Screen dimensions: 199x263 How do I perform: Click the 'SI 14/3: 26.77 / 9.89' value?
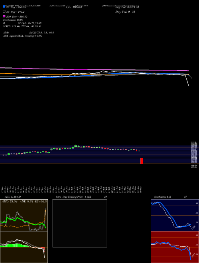(30, 23)
